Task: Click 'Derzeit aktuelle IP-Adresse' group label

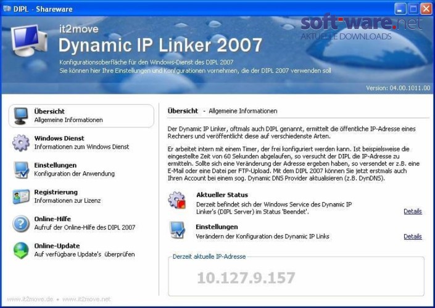Action: coord(209,256)
